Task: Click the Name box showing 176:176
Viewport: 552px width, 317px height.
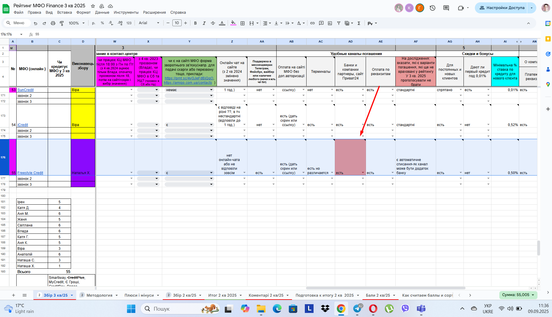Action: [x=12, y=34]
